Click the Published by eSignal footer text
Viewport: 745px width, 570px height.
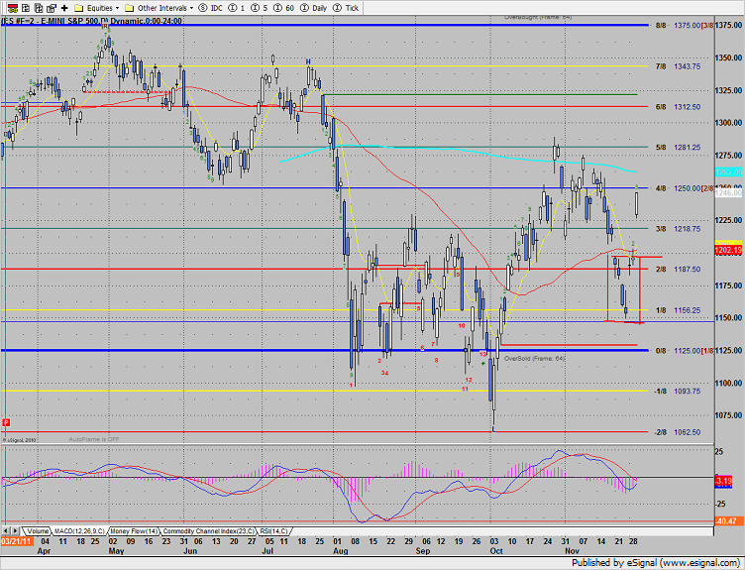(655, 563)
